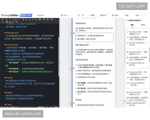Redo the last edit

83,15
